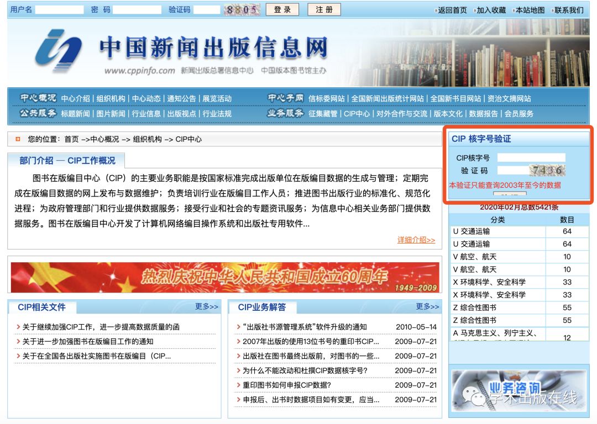Open 全国新书目网站 link
597x424 pixels.
click(x=455, y=98)
